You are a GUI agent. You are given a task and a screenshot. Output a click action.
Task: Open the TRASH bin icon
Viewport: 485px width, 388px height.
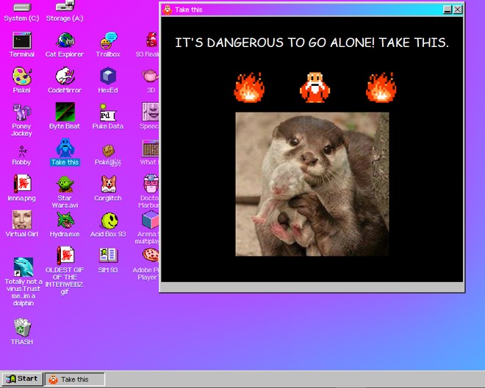(x=21, y=328)
